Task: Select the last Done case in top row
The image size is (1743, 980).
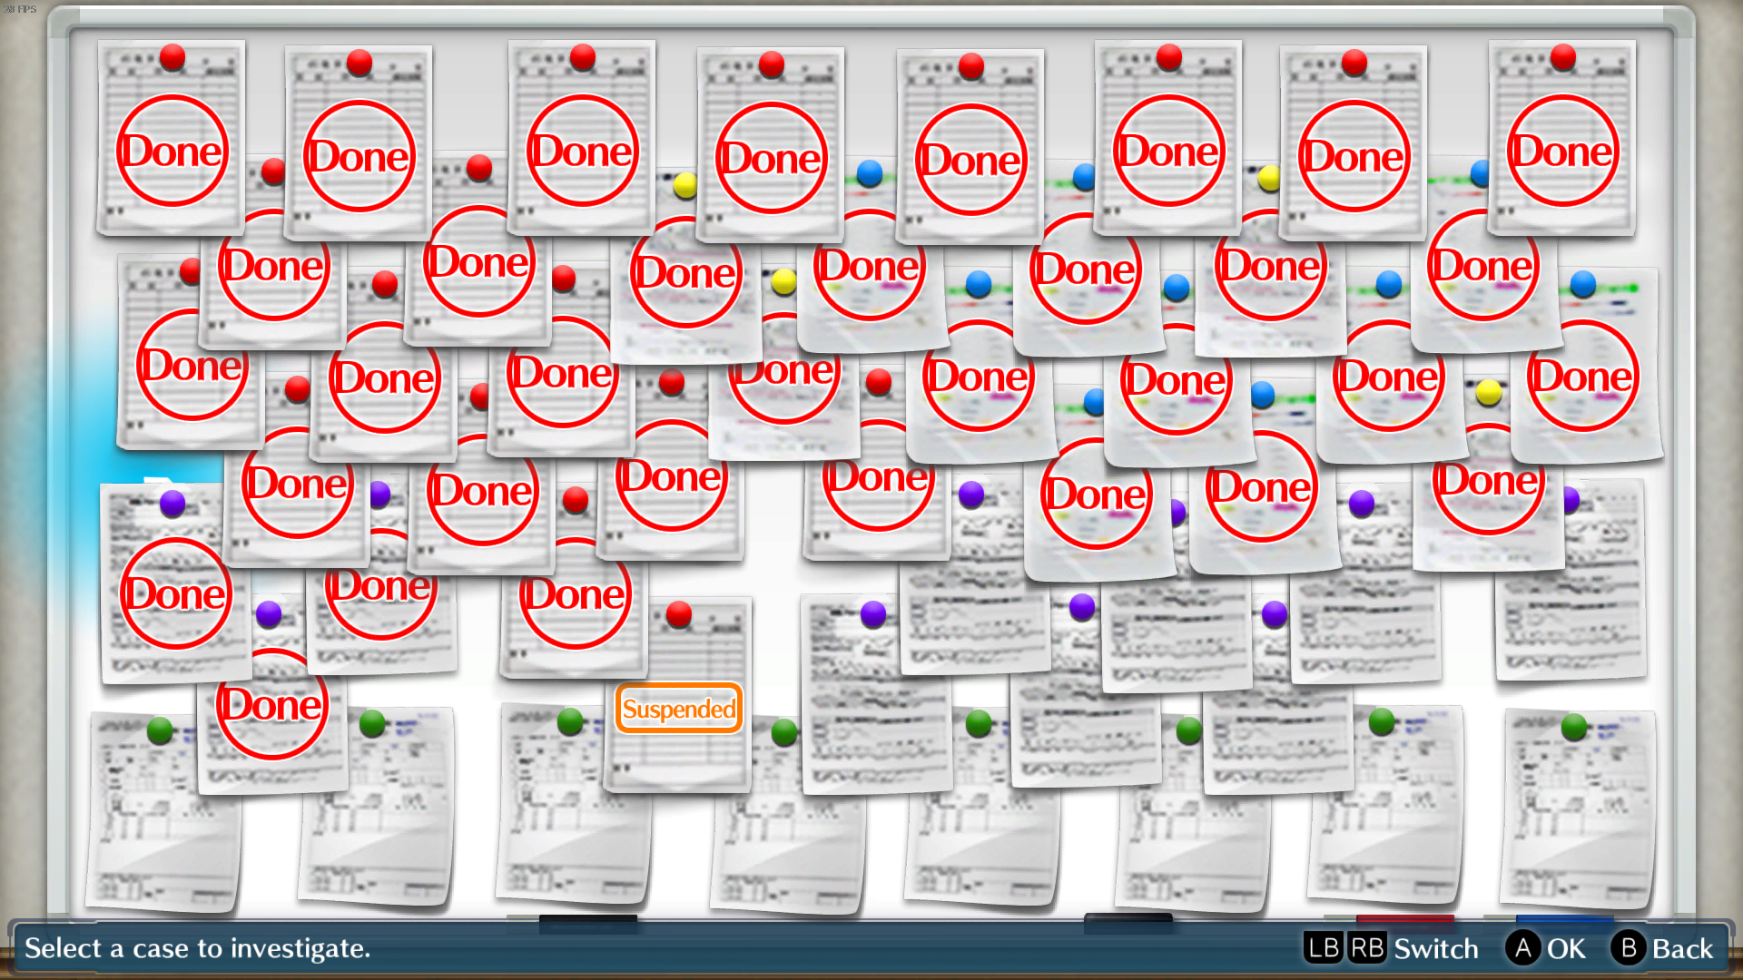Action: click(x=1562, y=138)
